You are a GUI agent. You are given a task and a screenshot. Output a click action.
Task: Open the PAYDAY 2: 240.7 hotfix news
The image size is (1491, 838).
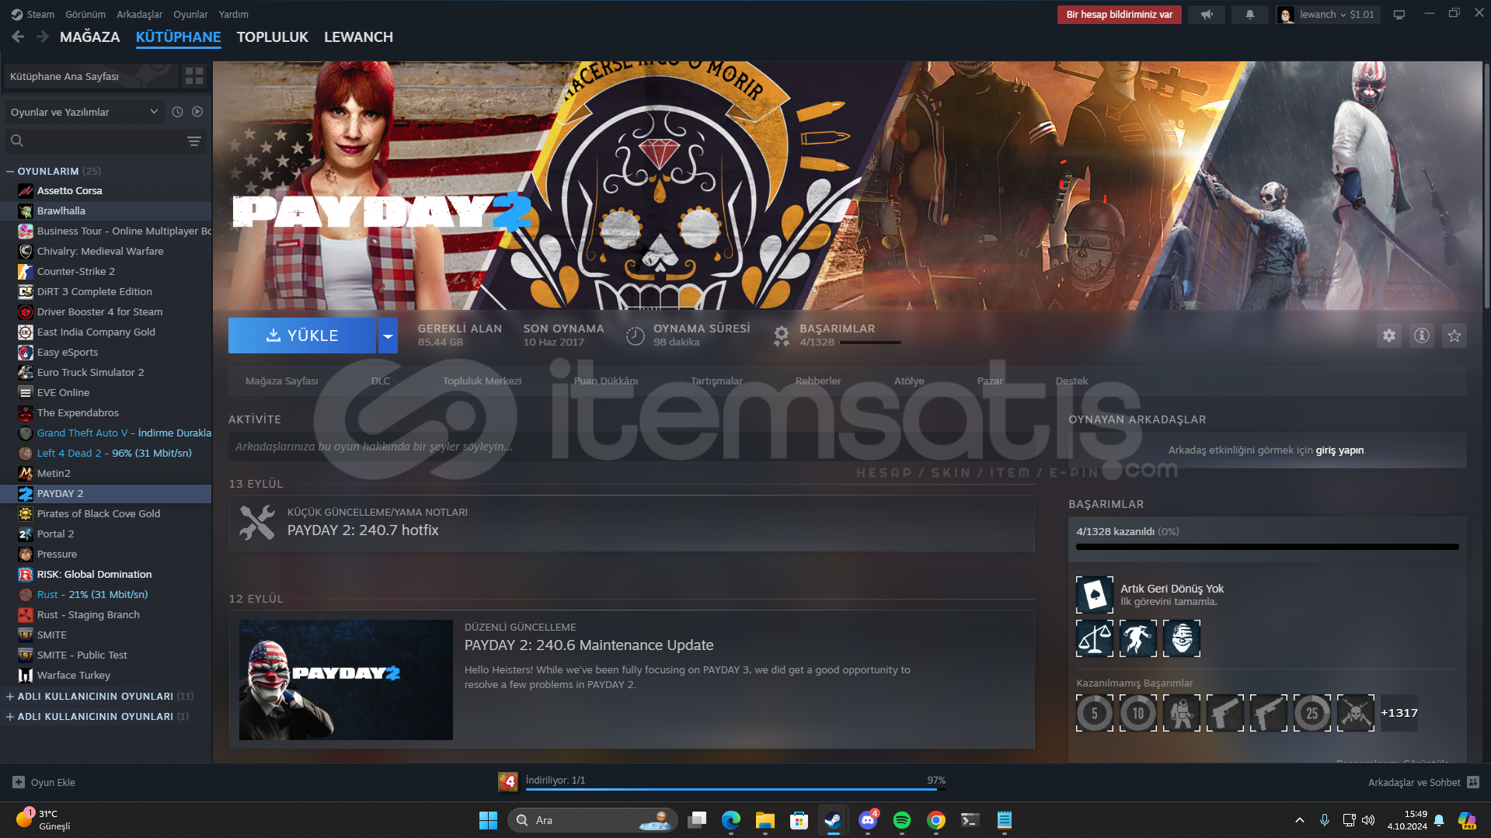point(632,523)
